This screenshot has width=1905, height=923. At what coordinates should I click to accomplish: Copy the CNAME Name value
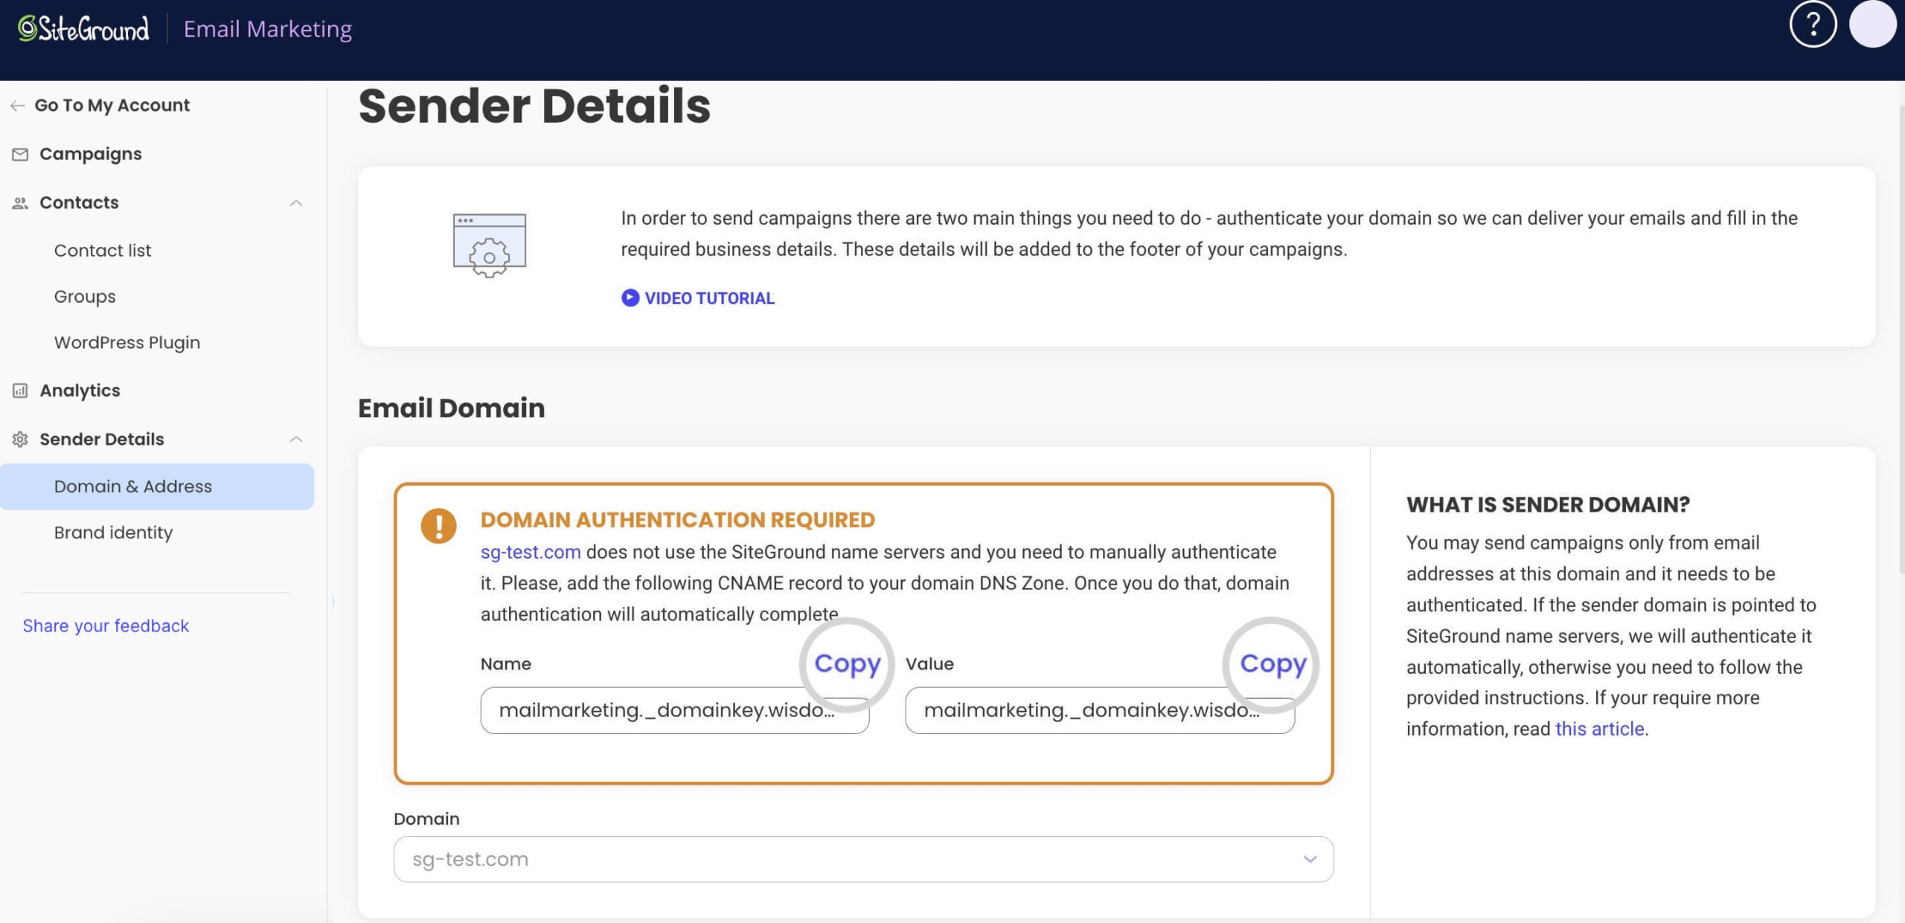coord(847,663)
